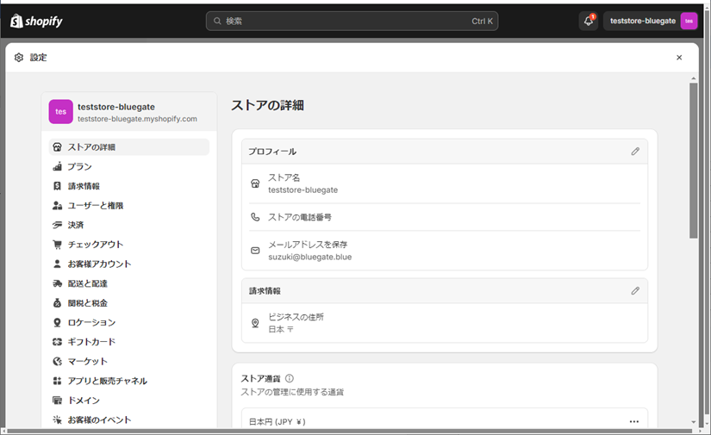Click the 検索 search field
The image size is (711, 435).
click(352, 21)
